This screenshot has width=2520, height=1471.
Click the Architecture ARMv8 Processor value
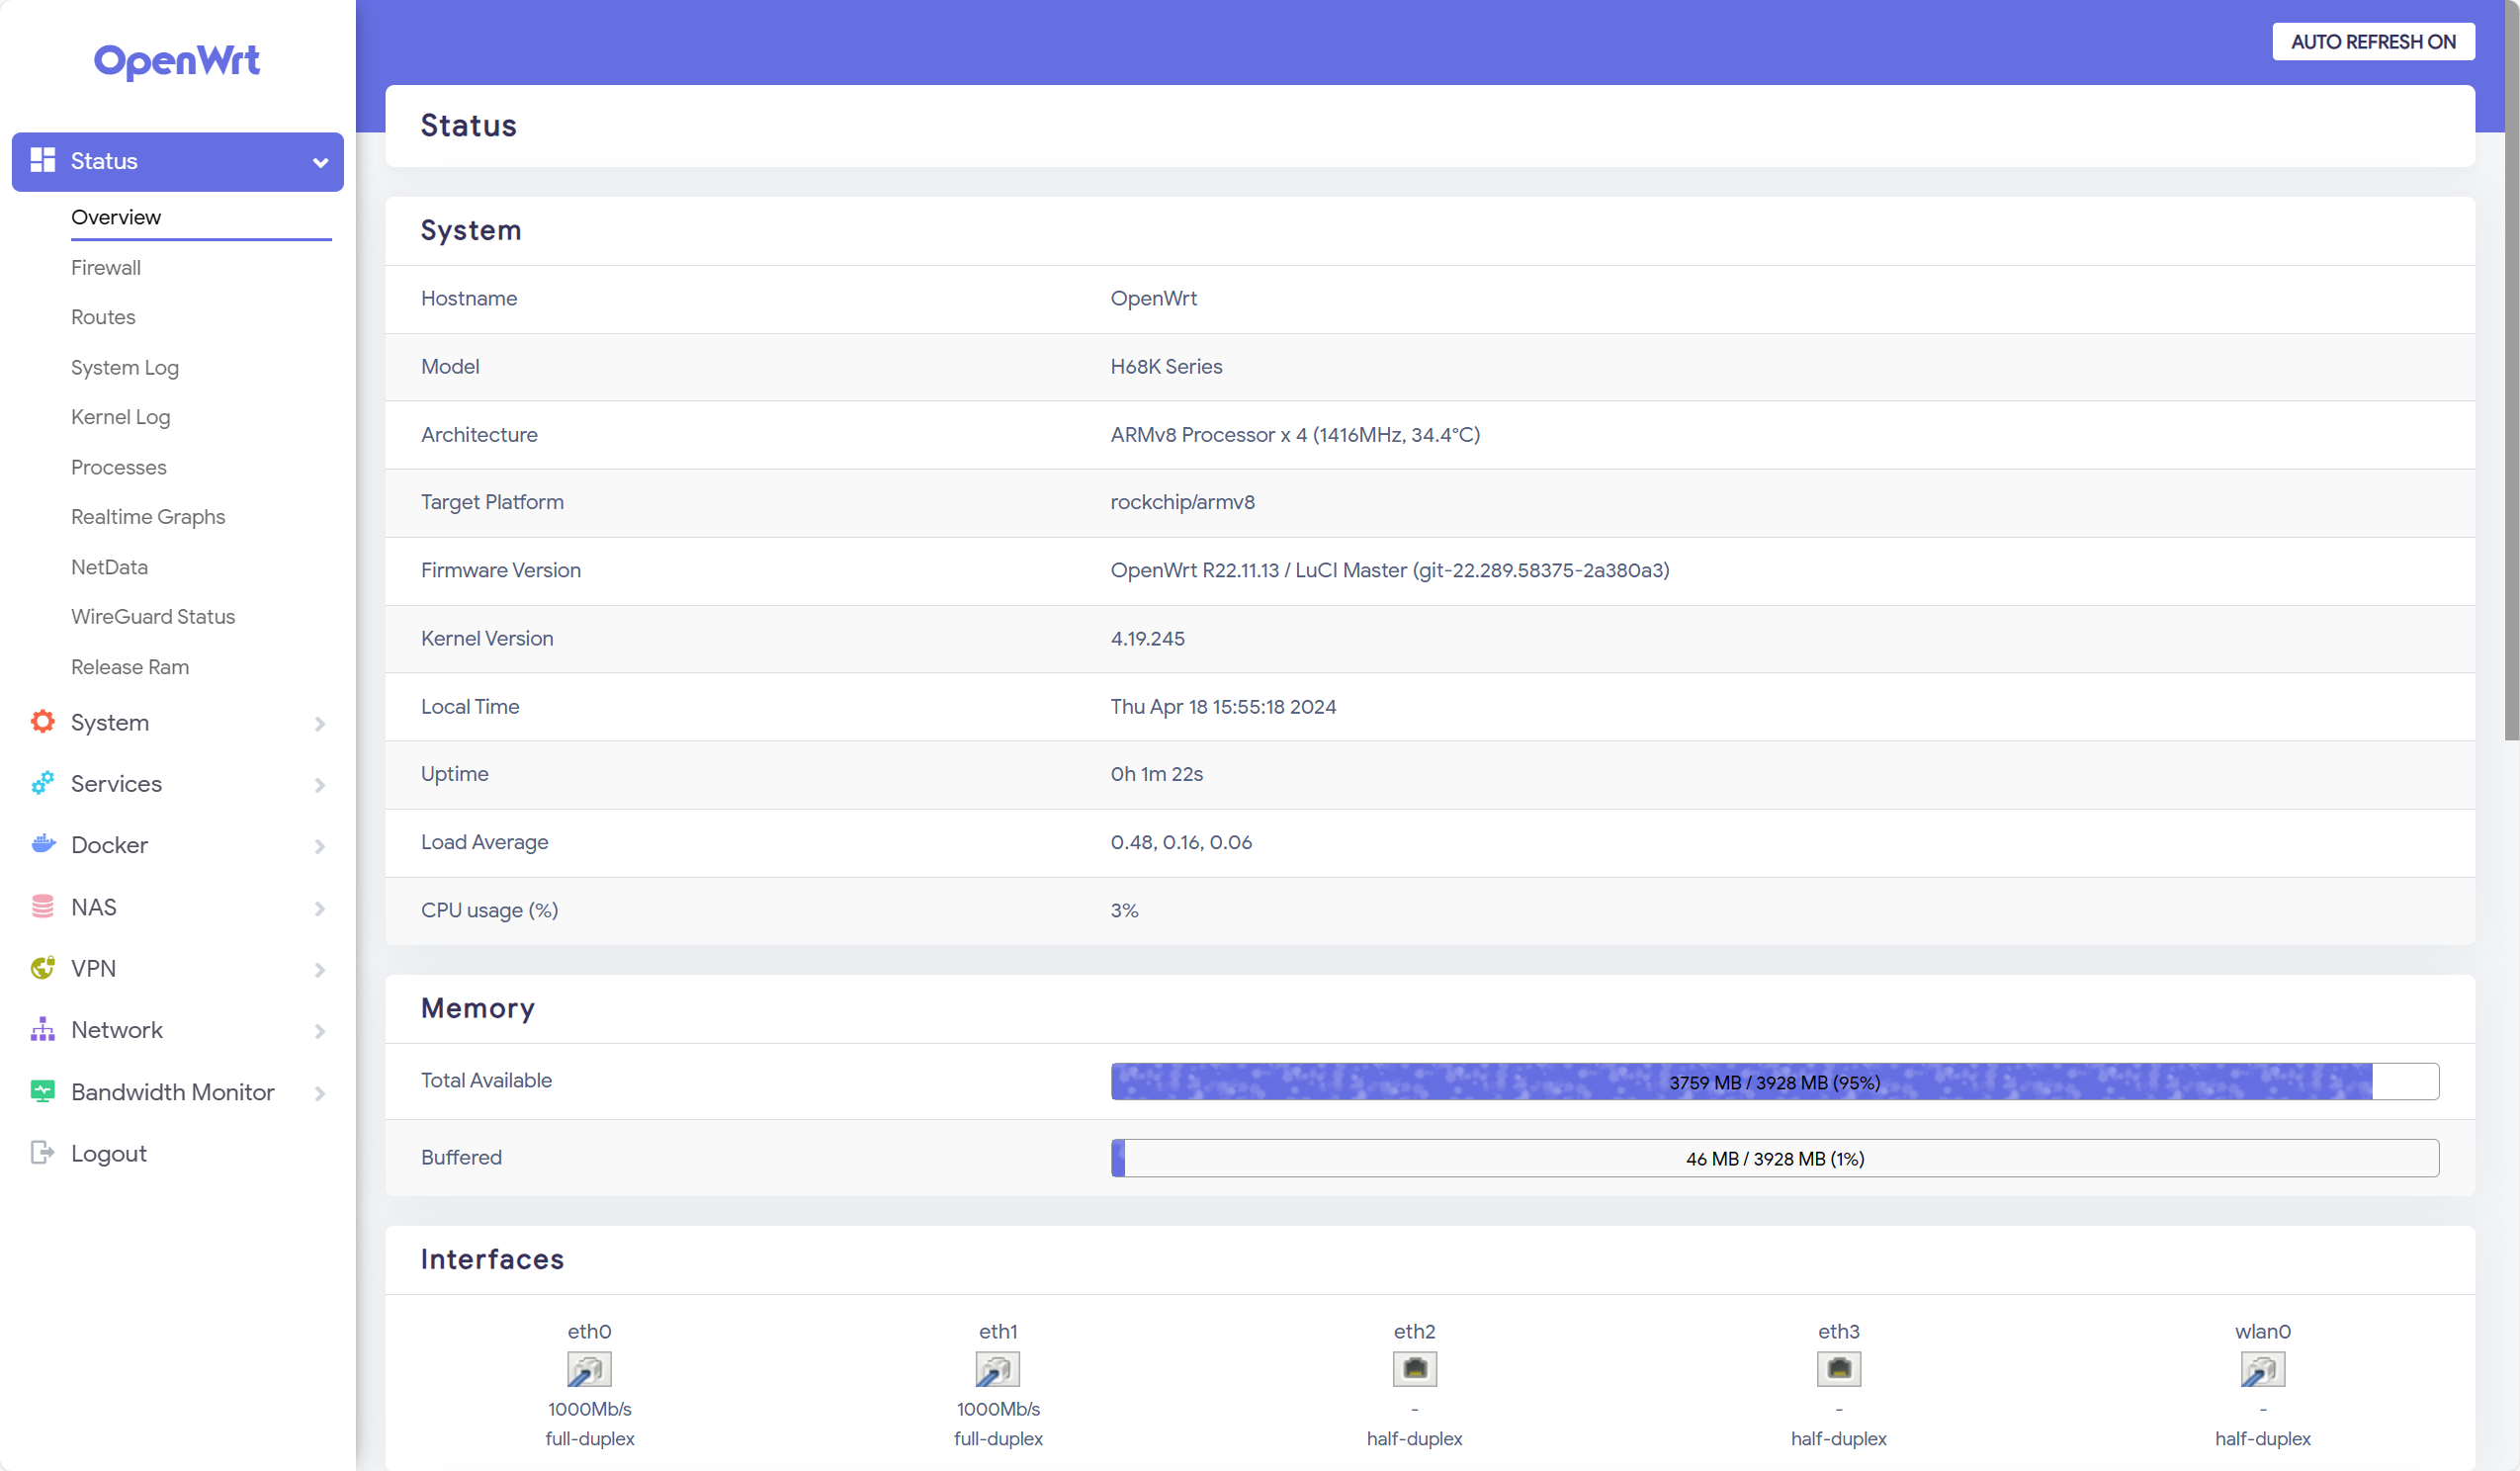pos(1295,434)
